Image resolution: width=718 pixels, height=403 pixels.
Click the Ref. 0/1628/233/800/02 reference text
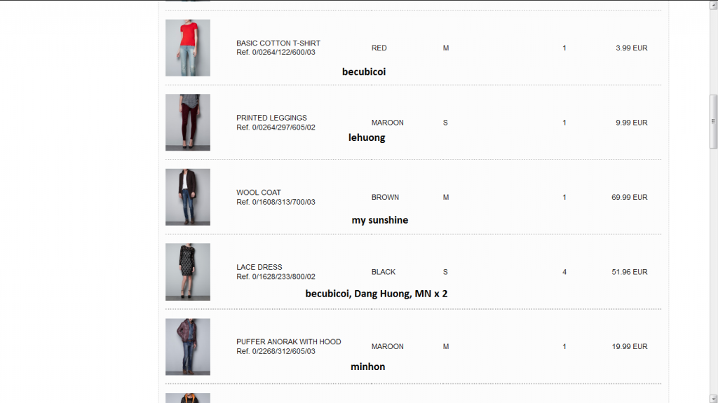276,277
